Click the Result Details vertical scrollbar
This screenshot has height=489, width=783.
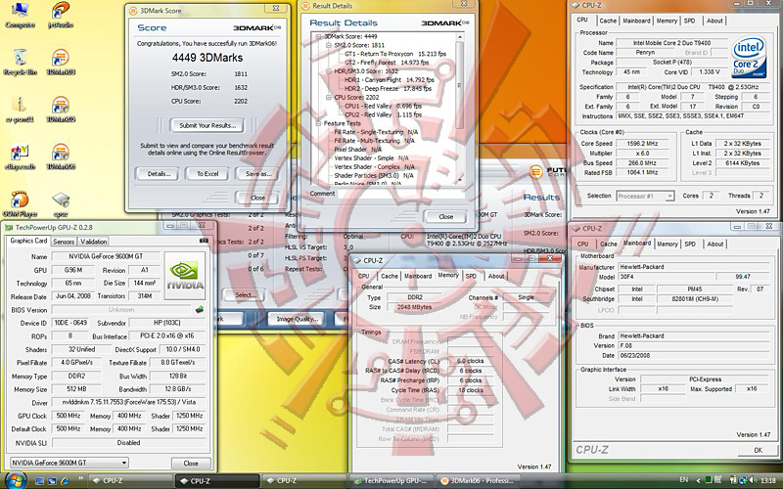click(459, 108)
